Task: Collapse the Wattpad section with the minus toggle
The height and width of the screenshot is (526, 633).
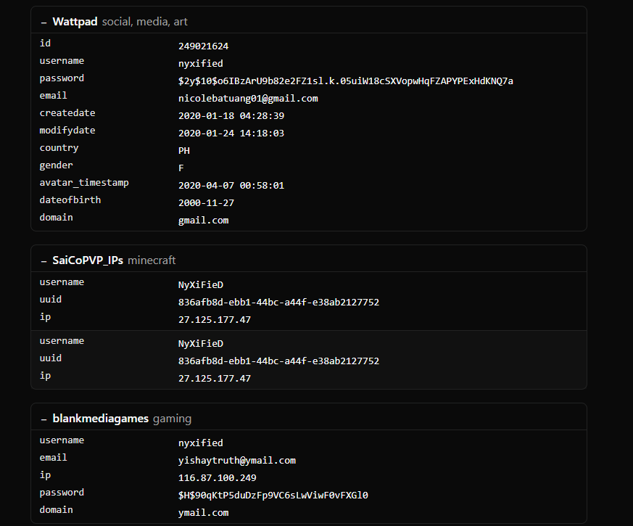Action: click(44, 22)
